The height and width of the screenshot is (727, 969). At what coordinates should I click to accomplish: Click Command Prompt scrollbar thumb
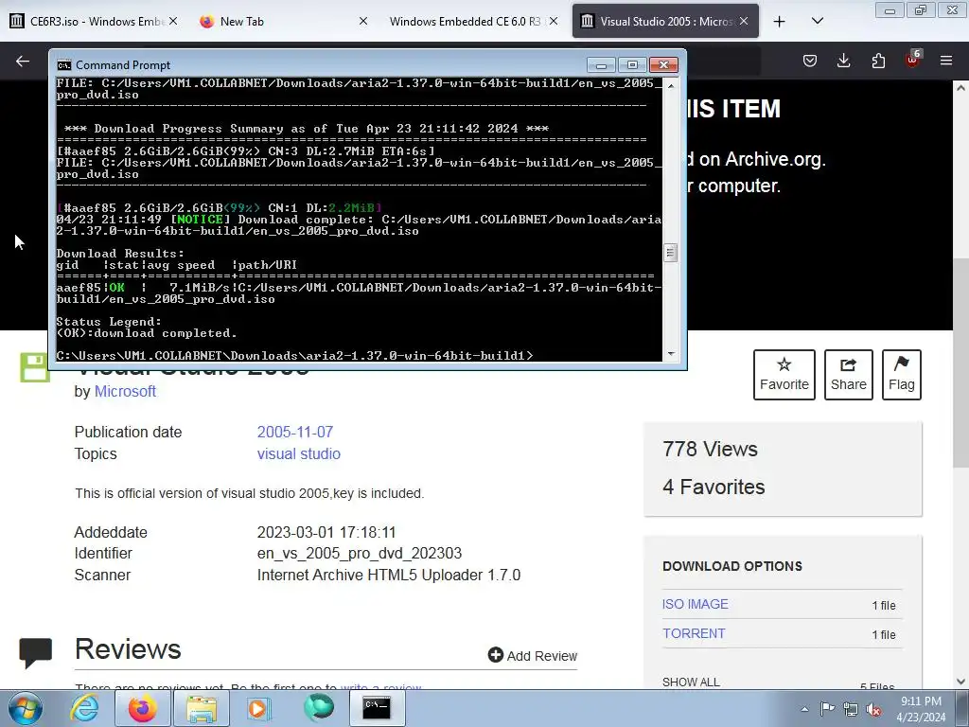671,253
